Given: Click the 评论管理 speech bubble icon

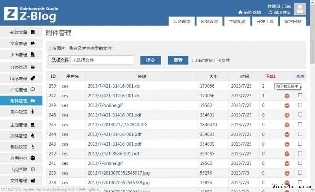Looking at the screenshot, I should point(33,90).
